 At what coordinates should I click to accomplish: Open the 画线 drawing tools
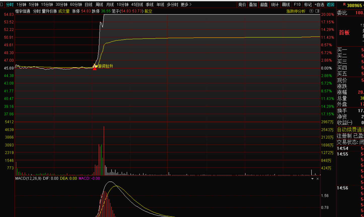tap(286, 5)
